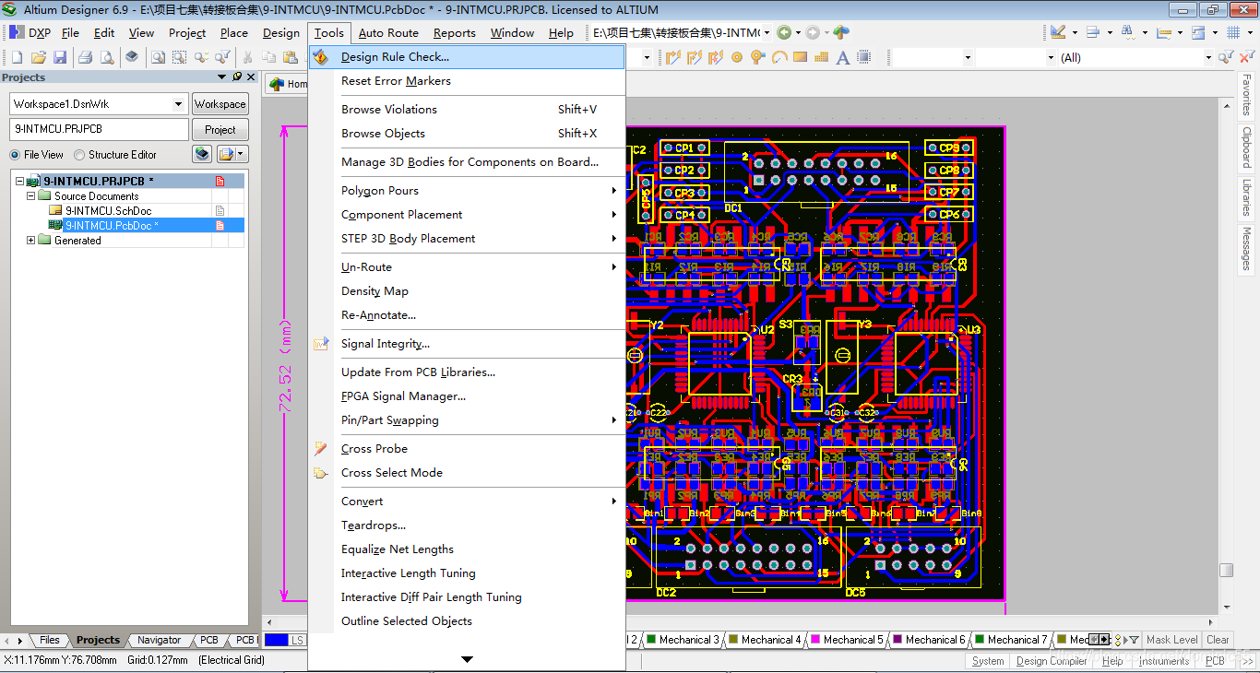Click the Workspace button
The width and height of the screenshot is (1260, 673).
pos(220,104)
